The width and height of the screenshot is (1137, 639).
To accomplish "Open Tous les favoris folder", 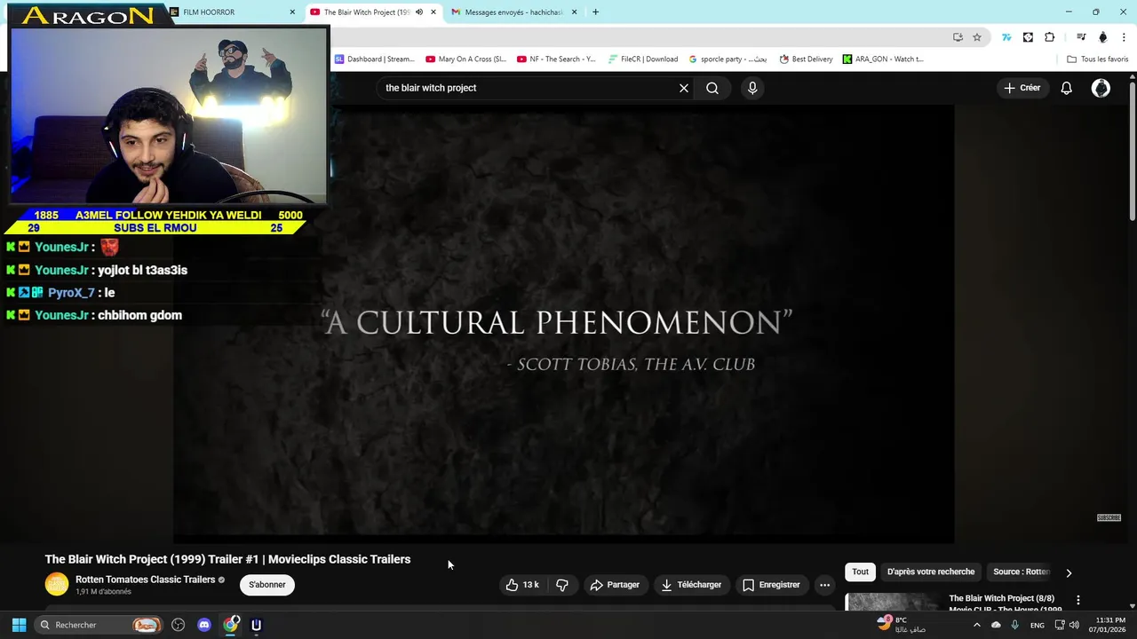I will click(x=1097, y=59).
